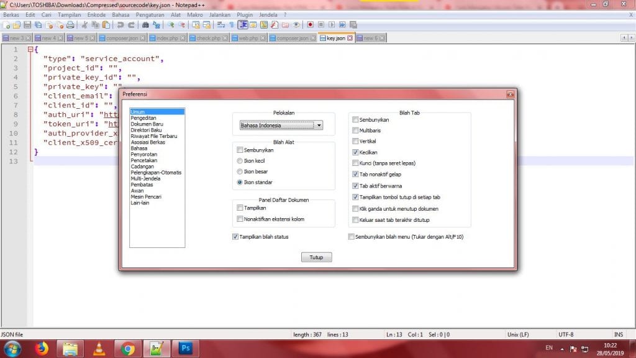Image resolution: width=636 pixels, height=358 pixels.
Task: Open the Tampilan menu
Action: [x=69, y=15]
